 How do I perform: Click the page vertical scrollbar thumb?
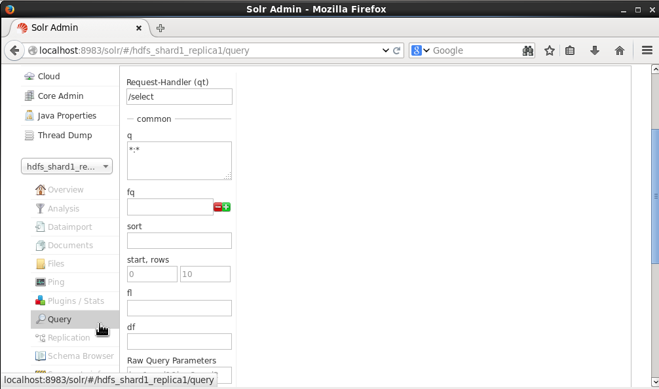click(x=655, y=196)
